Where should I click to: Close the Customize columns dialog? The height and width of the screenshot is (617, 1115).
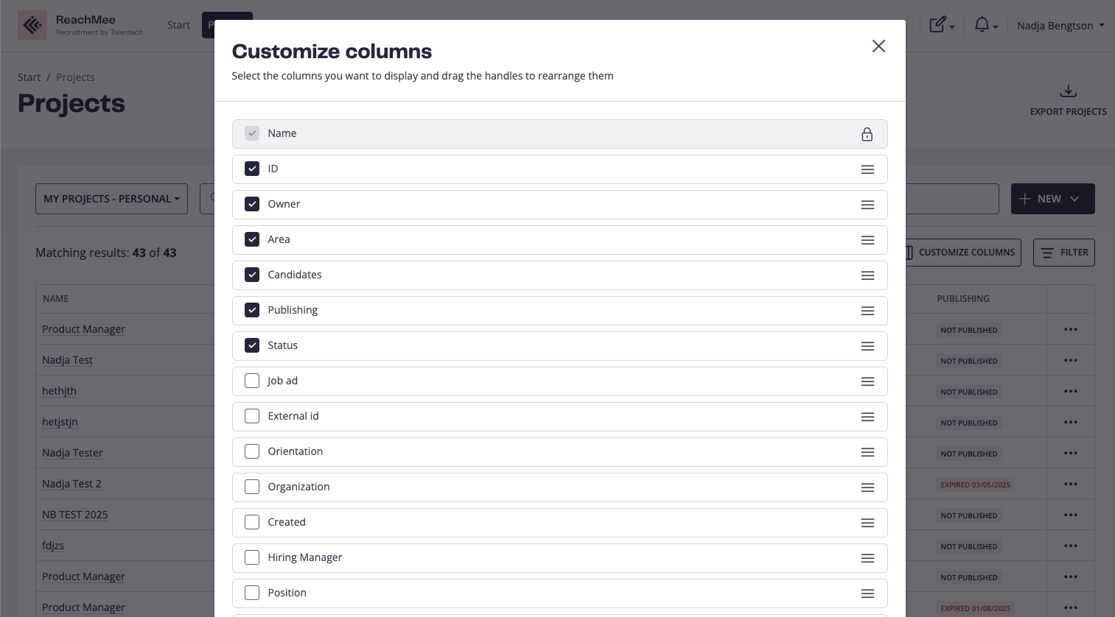(x=878, y=46)
